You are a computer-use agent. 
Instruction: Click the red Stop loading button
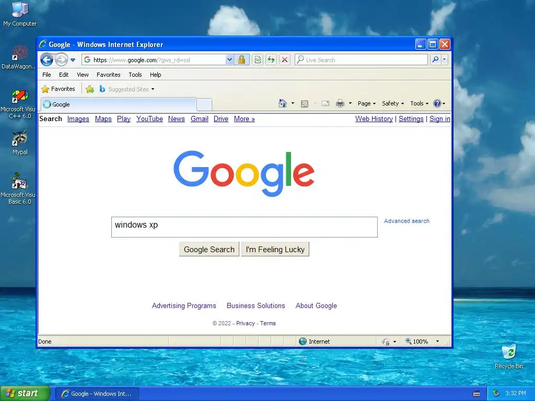click(x=285, y=60)
